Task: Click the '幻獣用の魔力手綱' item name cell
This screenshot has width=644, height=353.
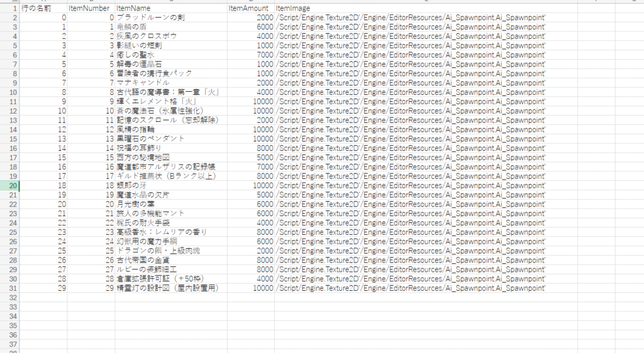Action: coord(171,241)
